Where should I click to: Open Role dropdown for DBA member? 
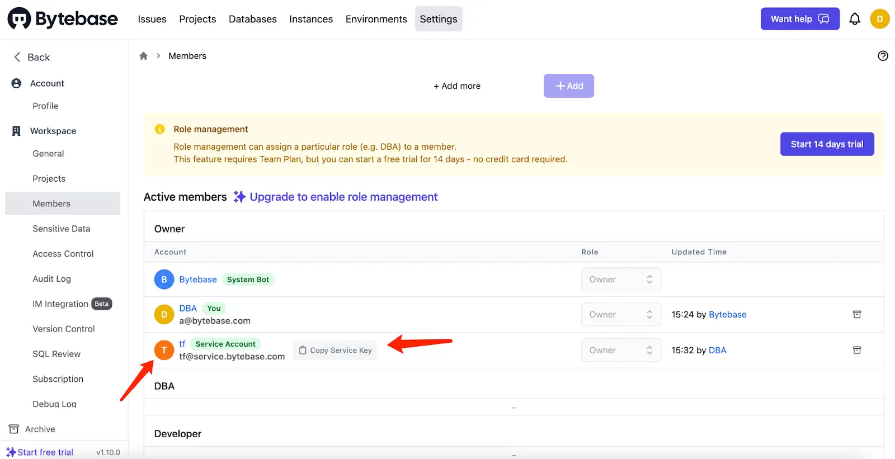621,314
